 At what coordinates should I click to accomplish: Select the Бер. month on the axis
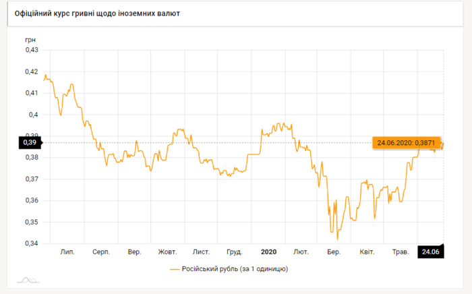coord(334,252)
